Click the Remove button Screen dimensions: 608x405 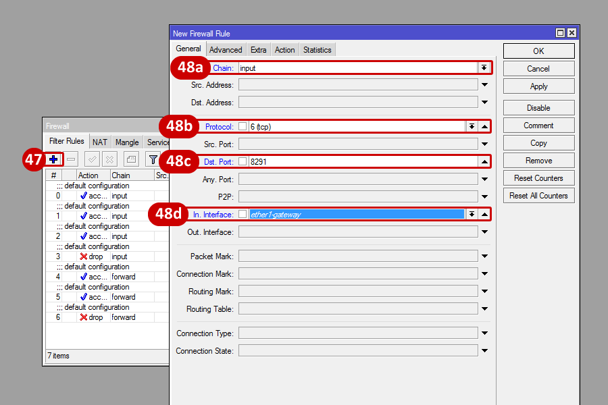coord(538,161)
